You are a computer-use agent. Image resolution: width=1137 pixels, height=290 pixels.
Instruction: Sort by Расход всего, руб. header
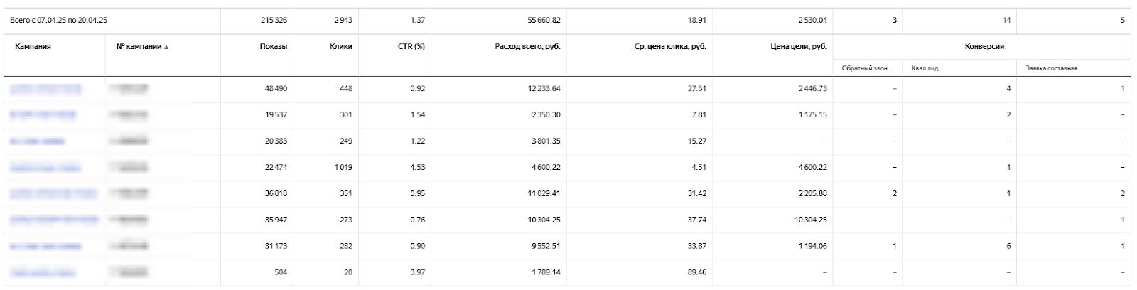(x=527, y=47)
